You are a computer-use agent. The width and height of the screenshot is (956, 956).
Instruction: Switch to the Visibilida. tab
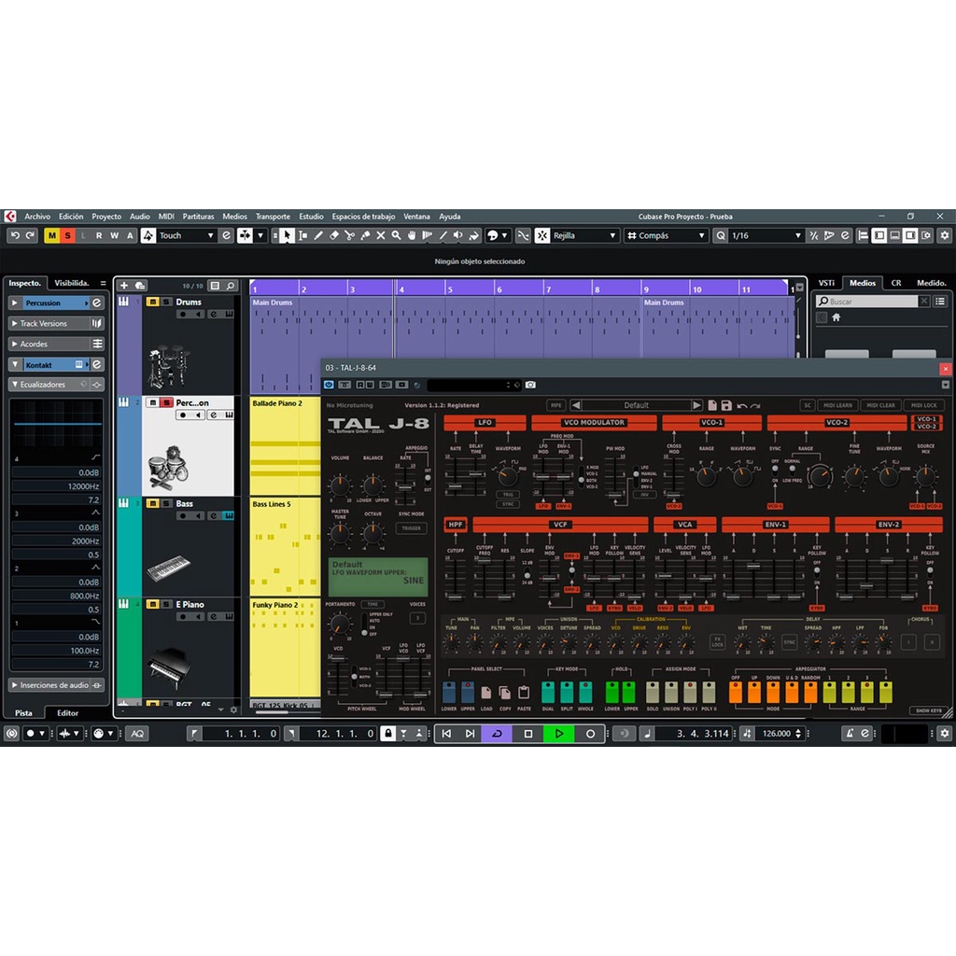tap(72, 283)
